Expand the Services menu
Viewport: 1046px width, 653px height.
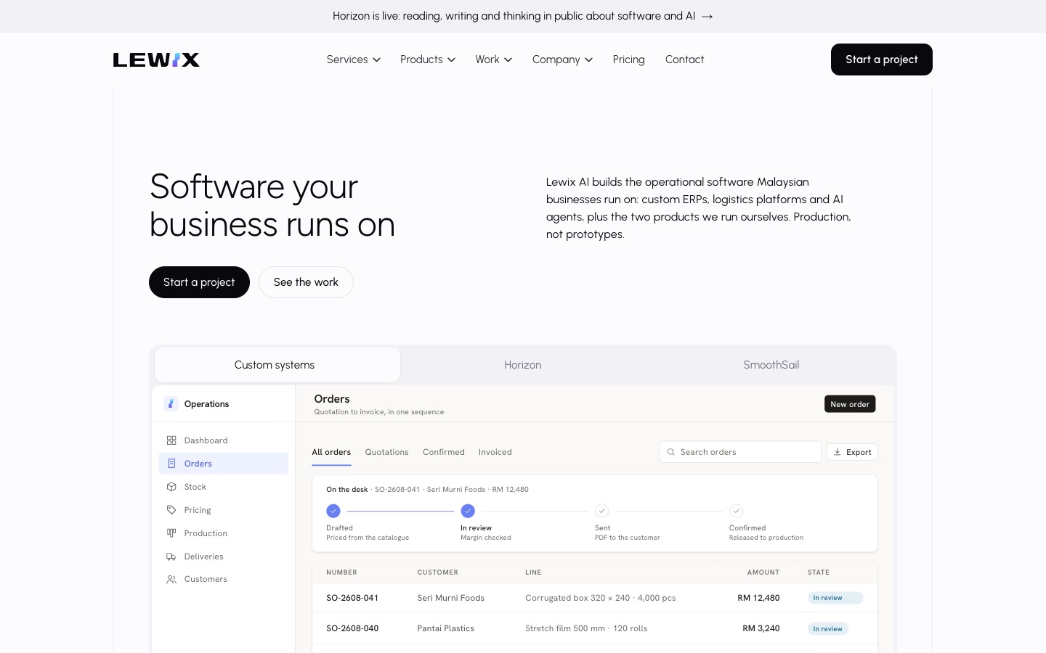pyautogui.click(x=354, y=59)
